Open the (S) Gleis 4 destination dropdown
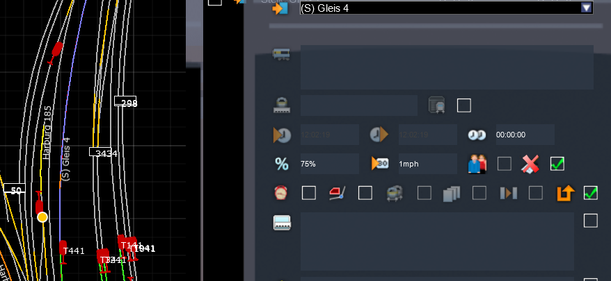The height and width of the screenshot is (281, 611). (x=446, y=8)
